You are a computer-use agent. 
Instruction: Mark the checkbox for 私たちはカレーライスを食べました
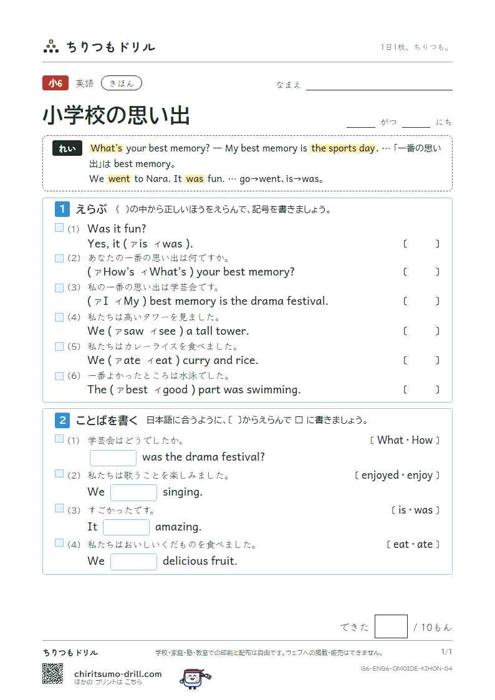(59, 347)
